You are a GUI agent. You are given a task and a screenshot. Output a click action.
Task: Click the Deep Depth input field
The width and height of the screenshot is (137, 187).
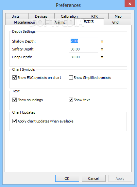tap(83, 57)
